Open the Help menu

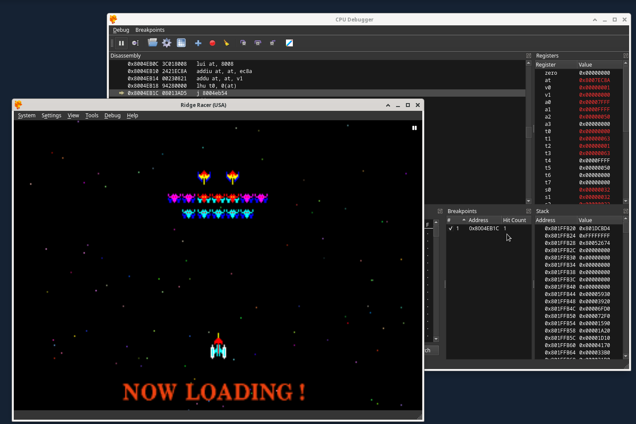pos(132,116)
